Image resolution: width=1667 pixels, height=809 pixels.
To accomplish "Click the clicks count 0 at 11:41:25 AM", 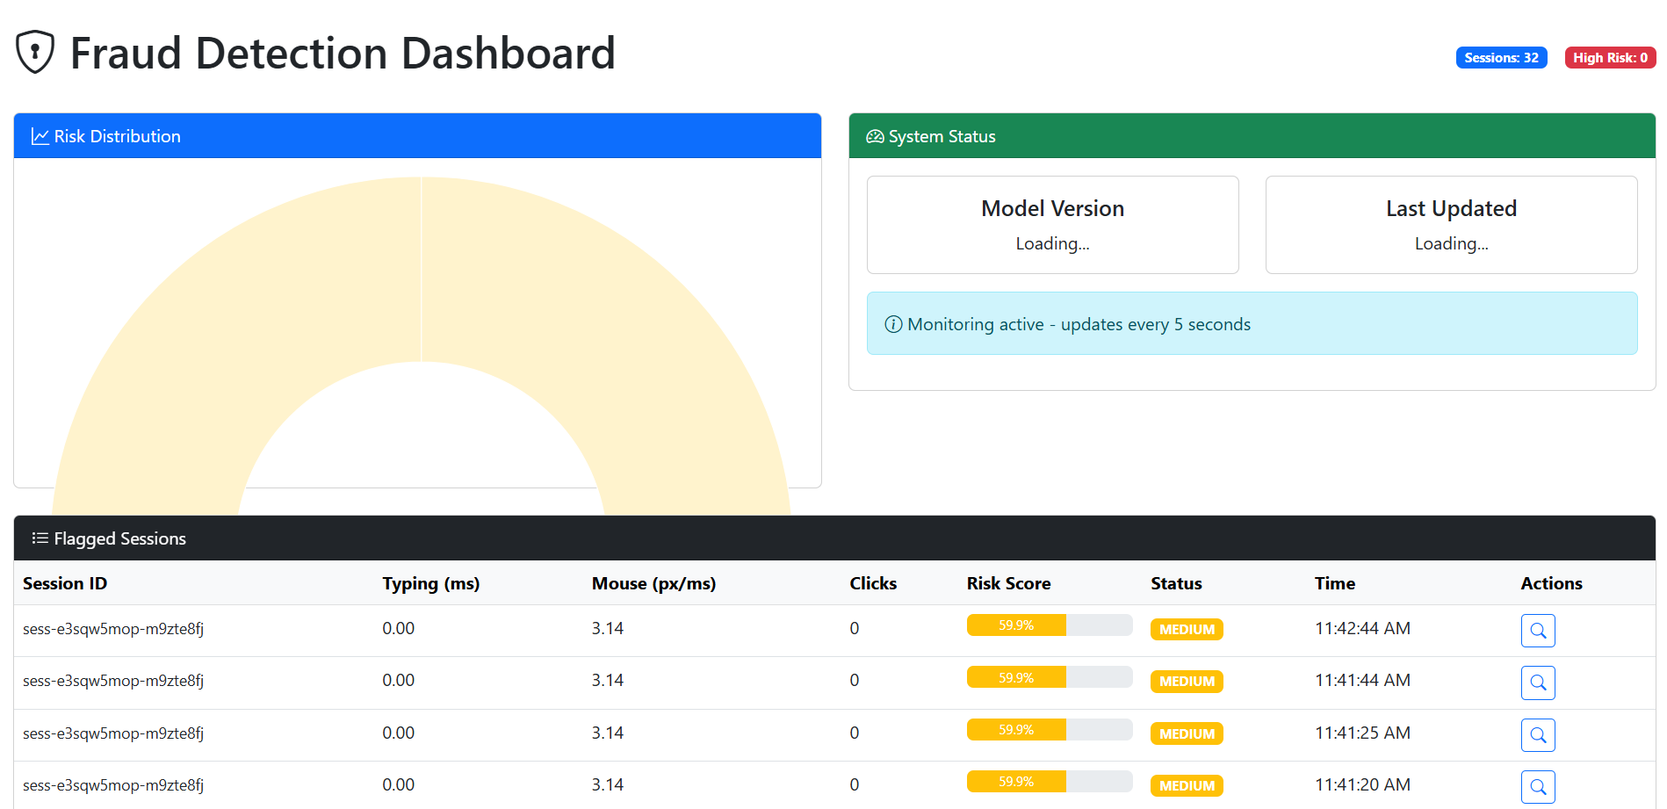I will coord(855,733).
